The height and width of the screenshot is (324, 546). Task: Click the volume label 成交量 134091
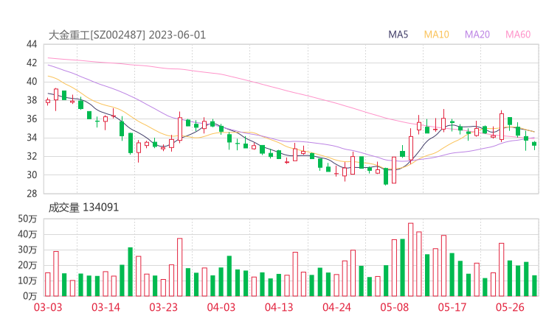(83, 208)
